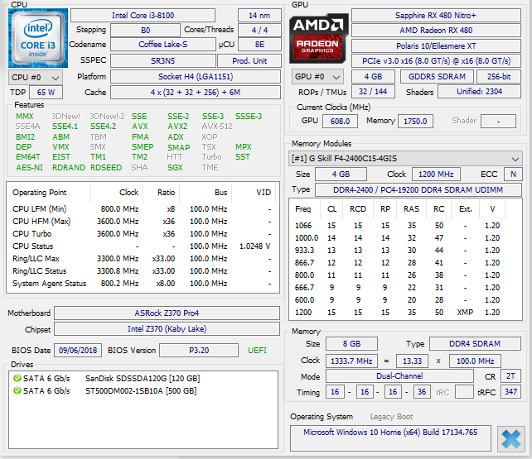This screenshot has width=532, height=459.
Task: Click the Intel Core i3 logo
Action: (38, 38)
